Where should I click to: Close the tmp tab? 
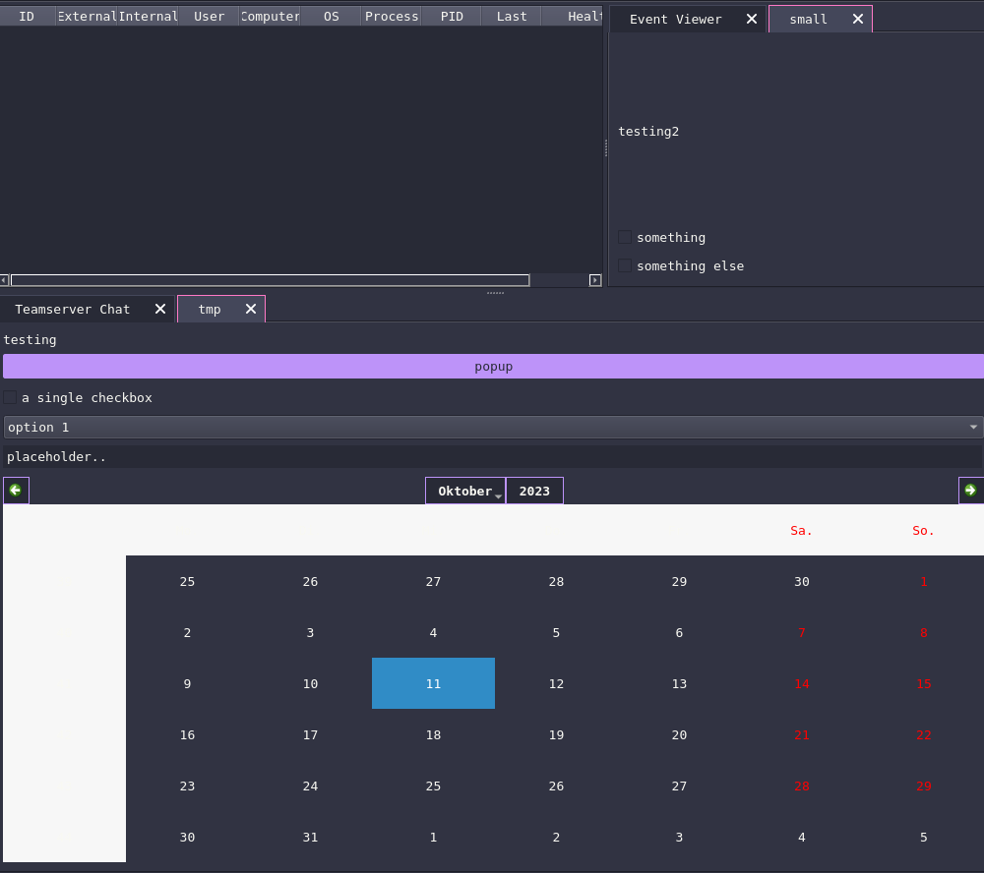pyautogui.click(x=251, y=309)
